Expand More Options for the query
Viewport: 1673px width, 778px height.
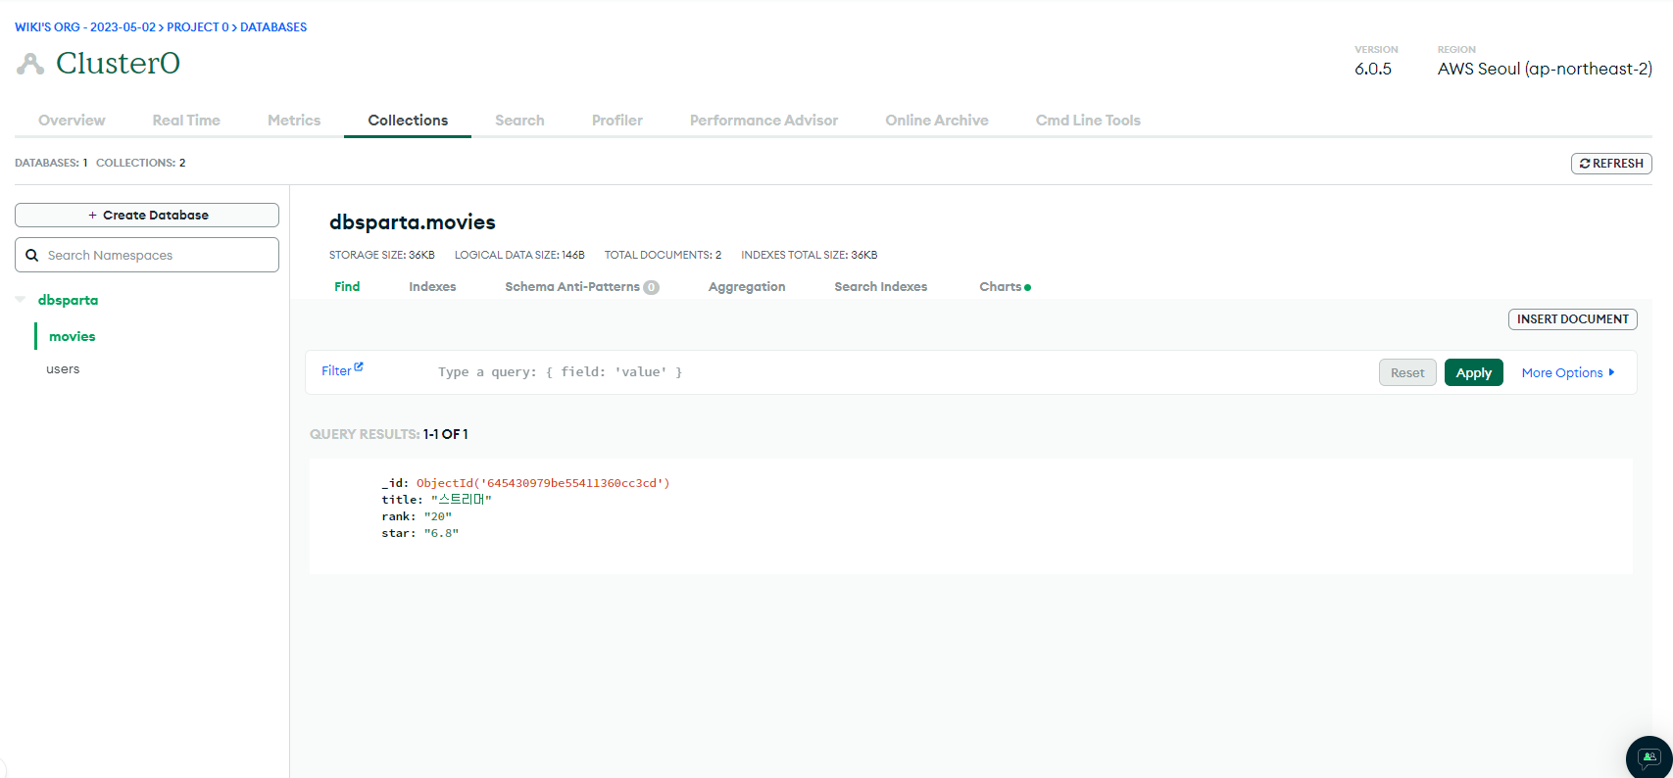pos(1568,372)
